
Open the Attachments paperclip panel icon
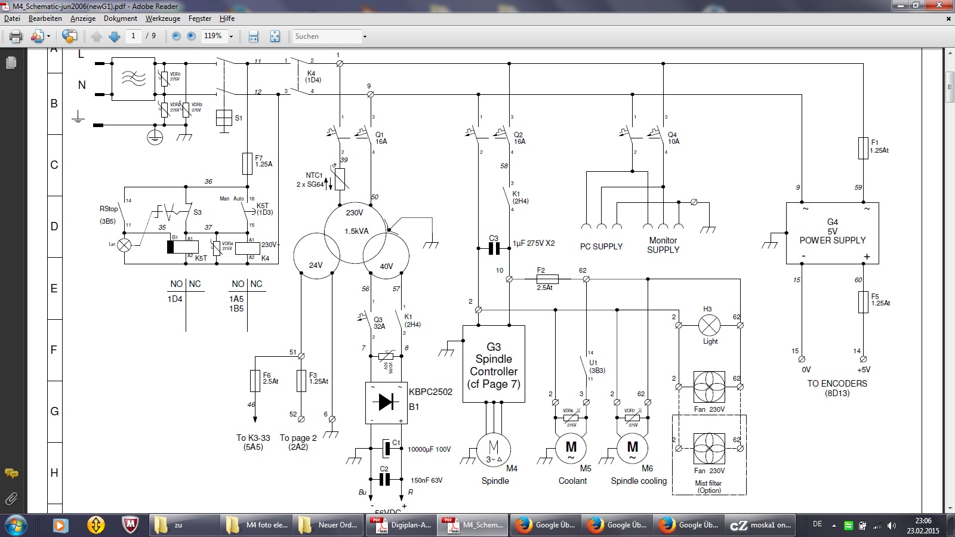point(11,499)
